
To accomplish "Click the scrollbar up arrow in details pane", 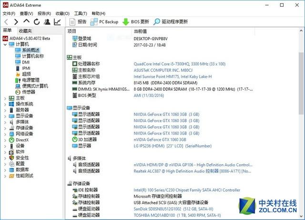I will (x=301, y=31).
